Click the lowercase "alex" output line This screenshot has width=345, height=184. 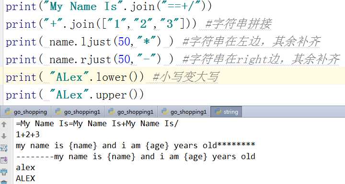25,168
